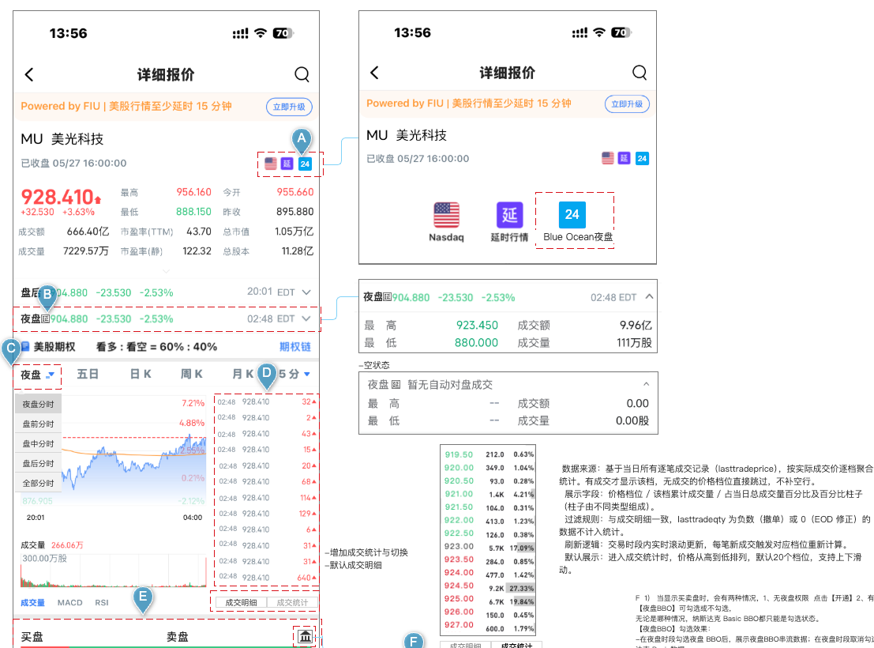The height and width of the screenshot is (648, 874).
Task: Click the blue 24 night-session badge under MU
Action: click(304, 164)
